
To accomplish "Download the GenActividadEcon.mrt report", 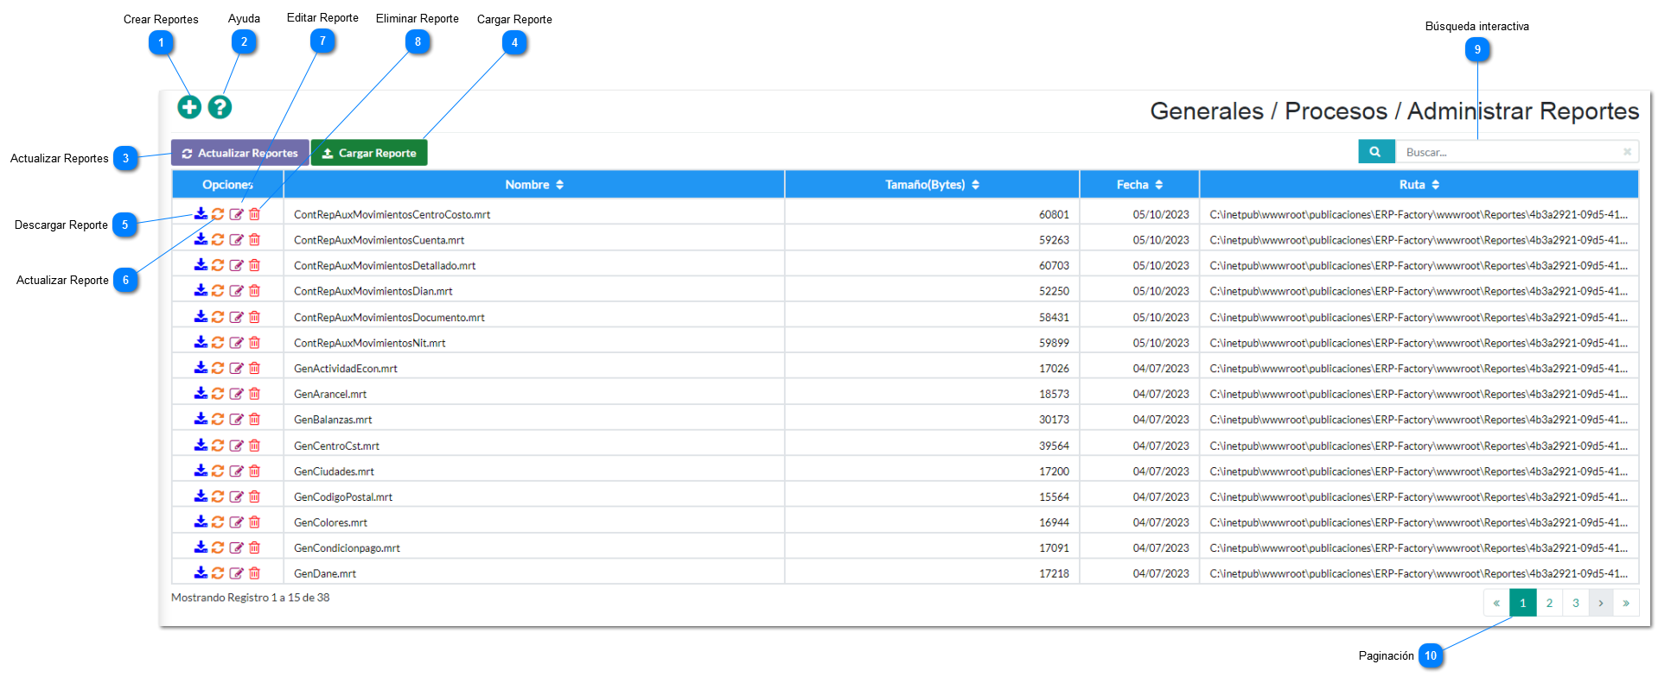I will (x=201, y=368).
